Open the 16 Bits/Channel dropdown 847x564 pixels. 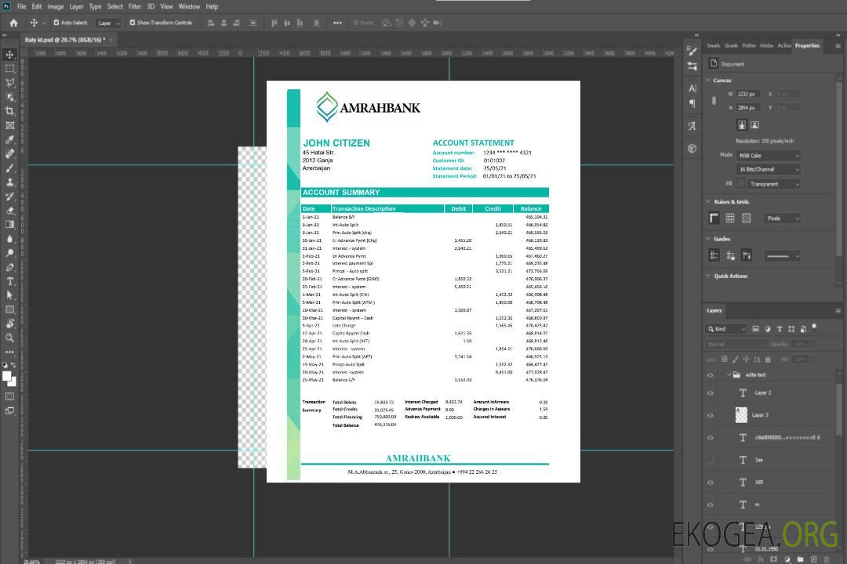(768, 169)
